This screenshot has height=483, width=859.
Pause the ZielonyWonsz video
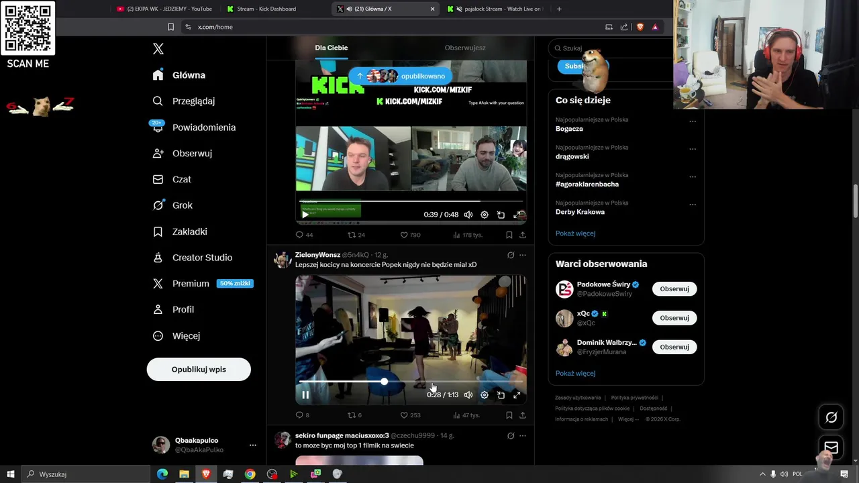(305, 395)
